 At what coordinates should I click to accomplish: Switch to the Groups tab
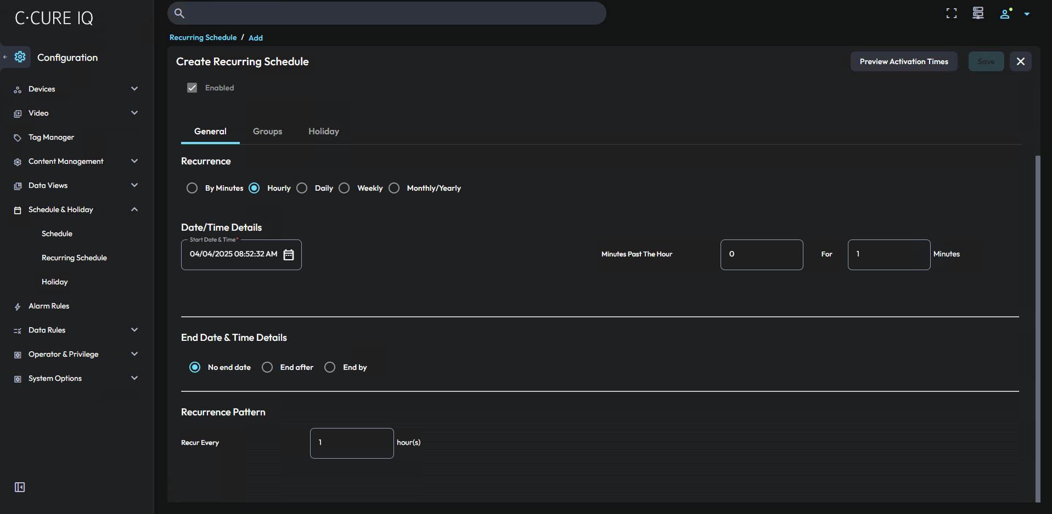[x=267, y=132]
